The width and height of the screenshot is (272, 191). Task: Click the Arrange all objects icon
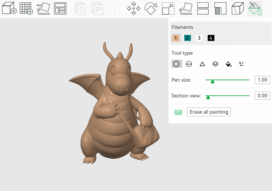[60, 8]
